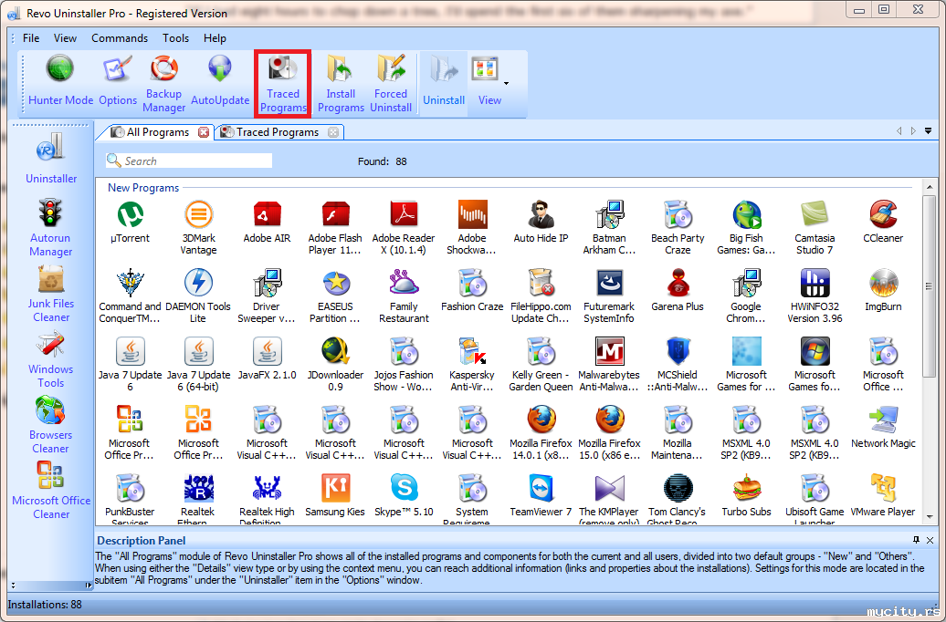Select the Kaspersky Anti-Virus program

[x=472, y=363]
